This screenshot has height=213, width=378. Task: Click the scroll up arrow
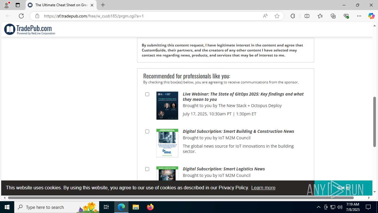[x=374, y=26]
